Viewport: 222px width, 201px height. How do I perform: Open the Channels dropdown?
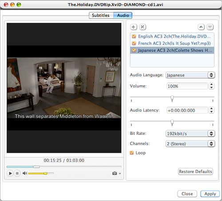click(190, 144)
